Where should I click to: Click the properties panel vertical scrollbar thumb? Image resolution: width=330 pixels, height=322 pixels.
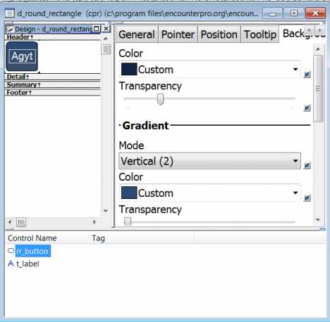(x=318, y=89)
